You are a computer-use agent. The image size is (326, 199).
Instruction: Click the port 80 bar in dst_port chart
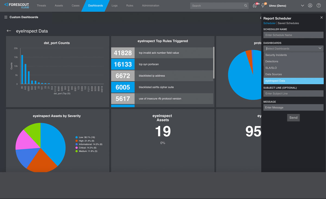click(x=22, y=70)
